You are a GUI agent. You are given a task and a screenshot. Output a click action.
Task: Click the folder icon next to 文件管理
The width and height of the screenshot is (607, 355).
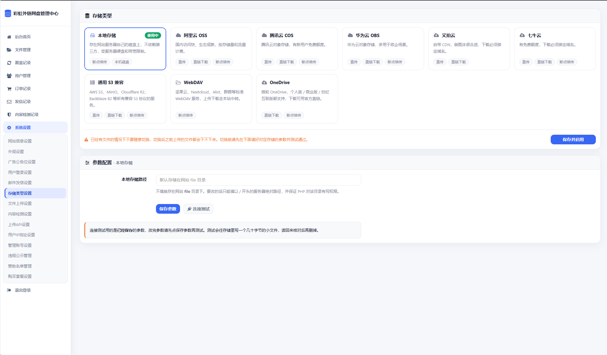(x=9, y=50)
